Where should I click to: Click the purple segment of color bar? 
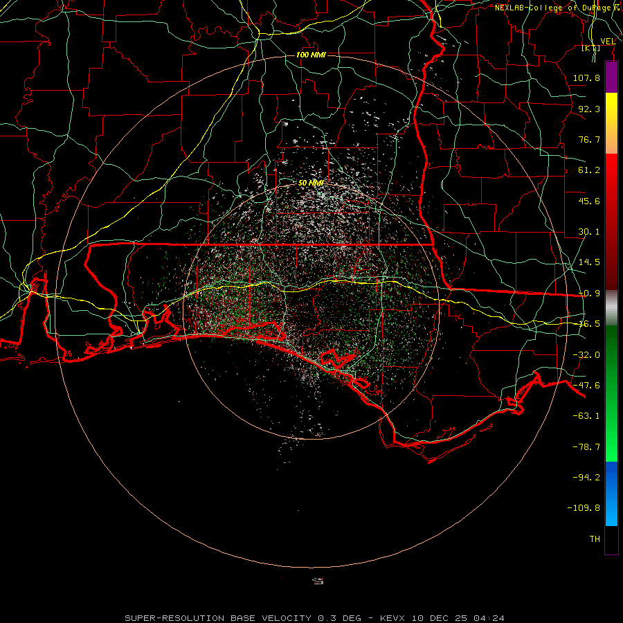coord(611,77)
